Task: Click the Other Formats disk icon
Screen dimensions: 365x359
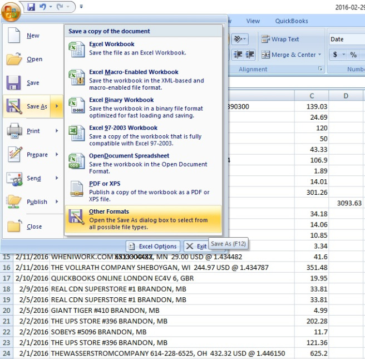Action: [x=77, y=217]
